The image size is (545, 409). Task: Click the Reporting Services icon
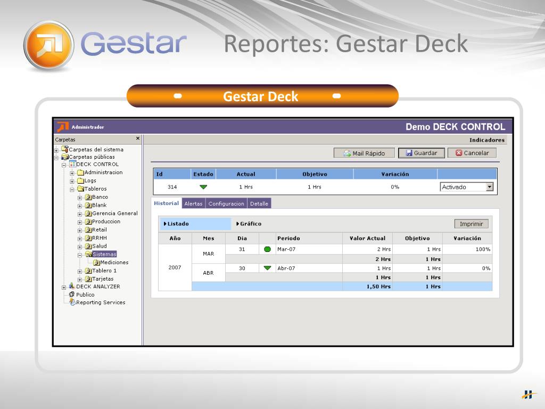coord(72,302)
